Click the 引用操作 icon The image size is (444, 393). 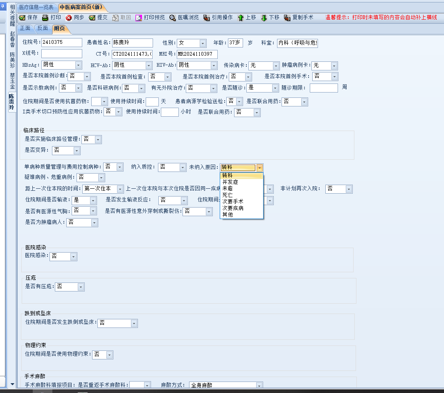click(x=206, y=18)
